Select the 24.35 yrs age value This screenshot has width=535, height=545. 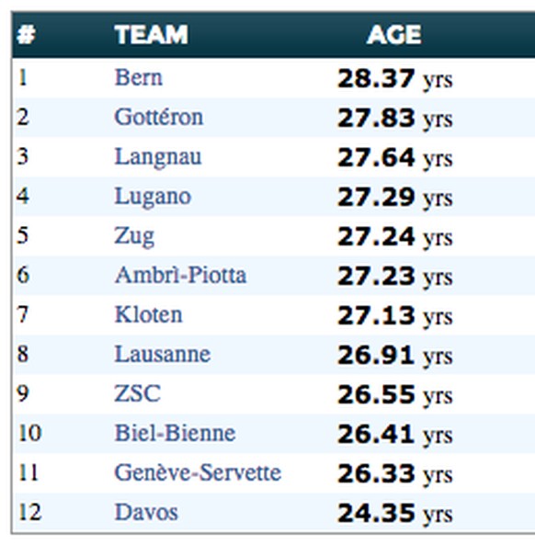[395, 514]
